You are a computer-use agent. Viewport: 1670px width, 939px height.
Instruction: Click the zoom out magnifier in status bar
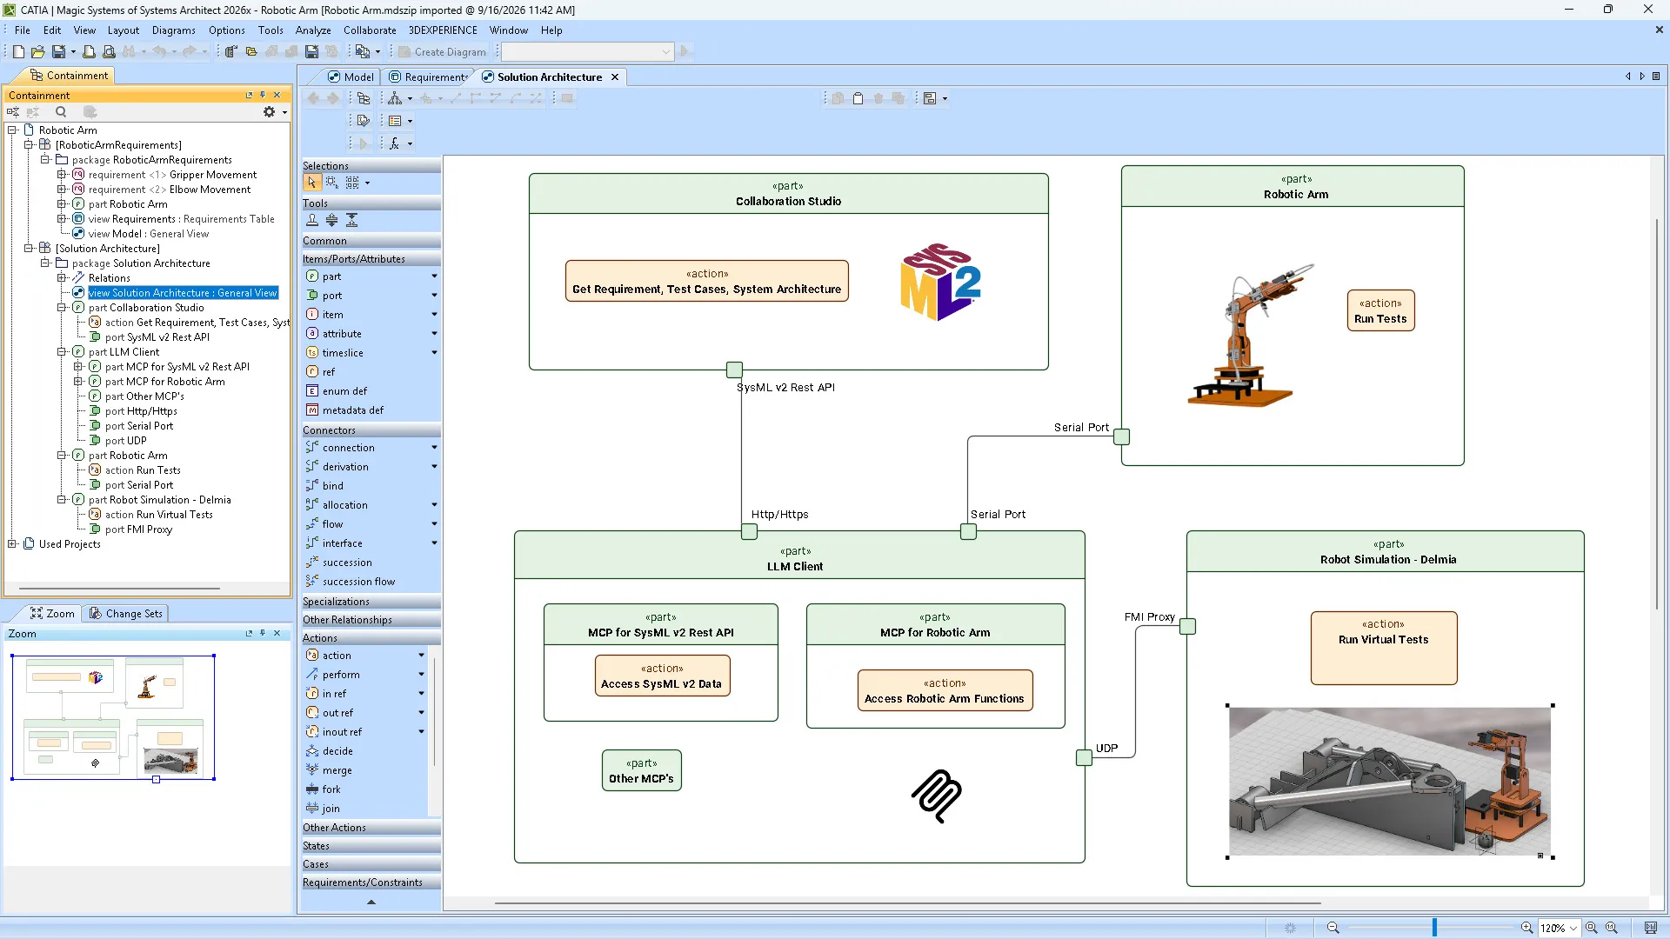(x=1333, y=928)
